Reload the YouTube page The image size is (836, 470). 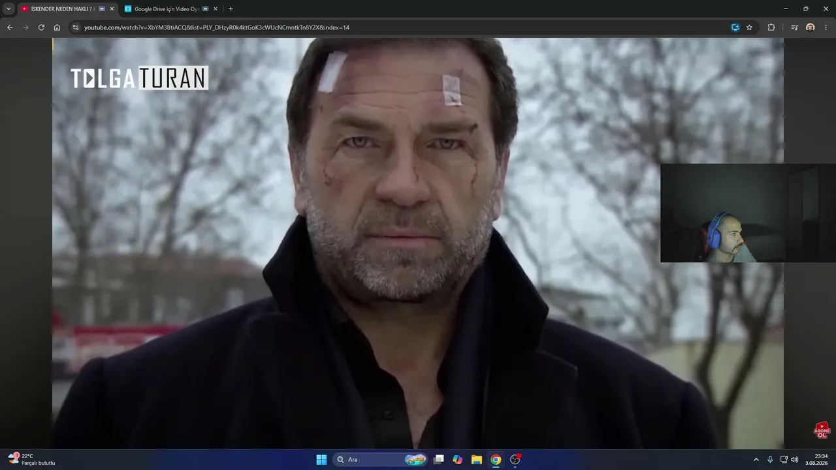point(41,27)
